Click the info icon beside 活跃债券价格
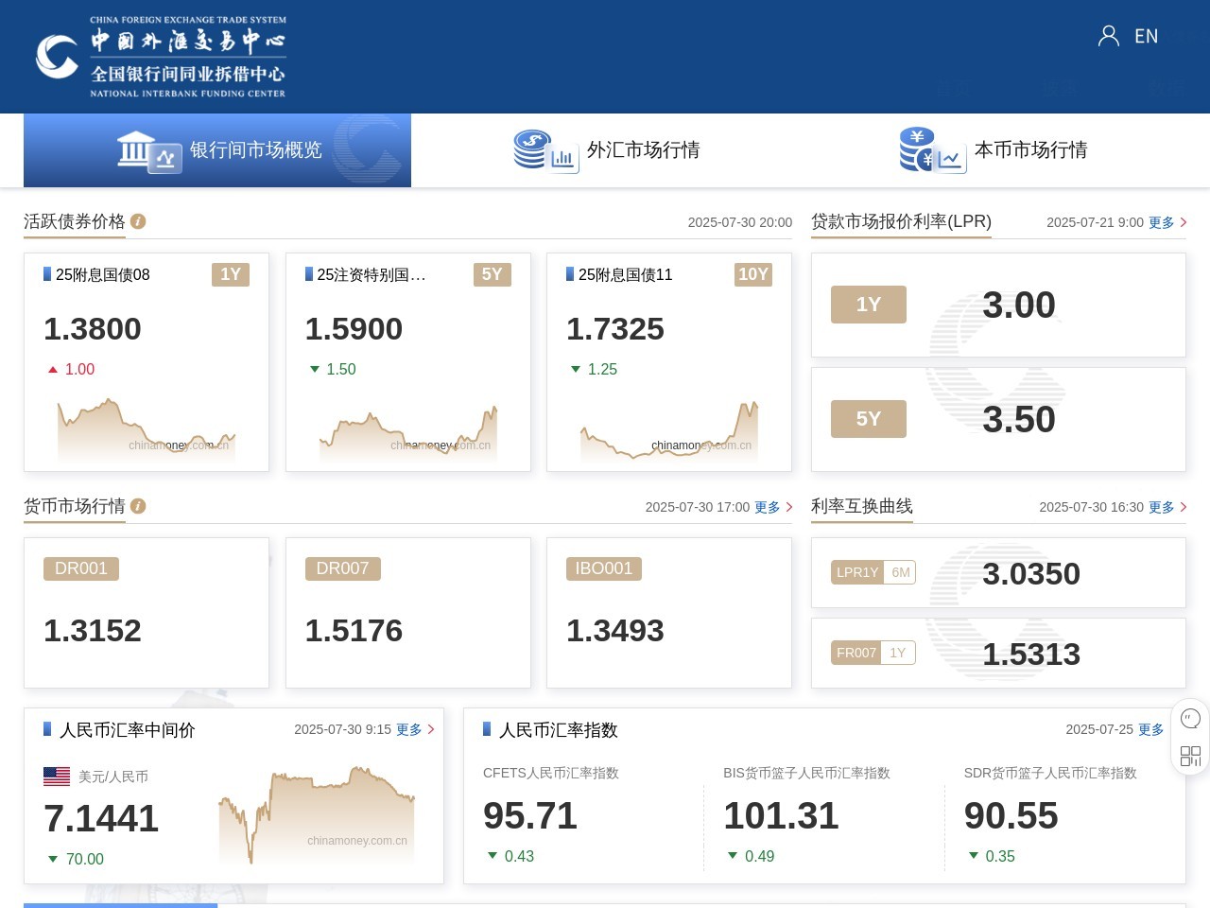The image size is (1210, 908). pos(138,221)
